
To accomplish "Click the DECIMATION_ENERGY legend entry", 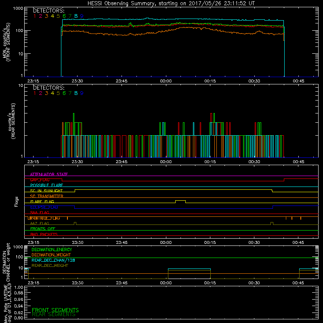I will (52, 250).
